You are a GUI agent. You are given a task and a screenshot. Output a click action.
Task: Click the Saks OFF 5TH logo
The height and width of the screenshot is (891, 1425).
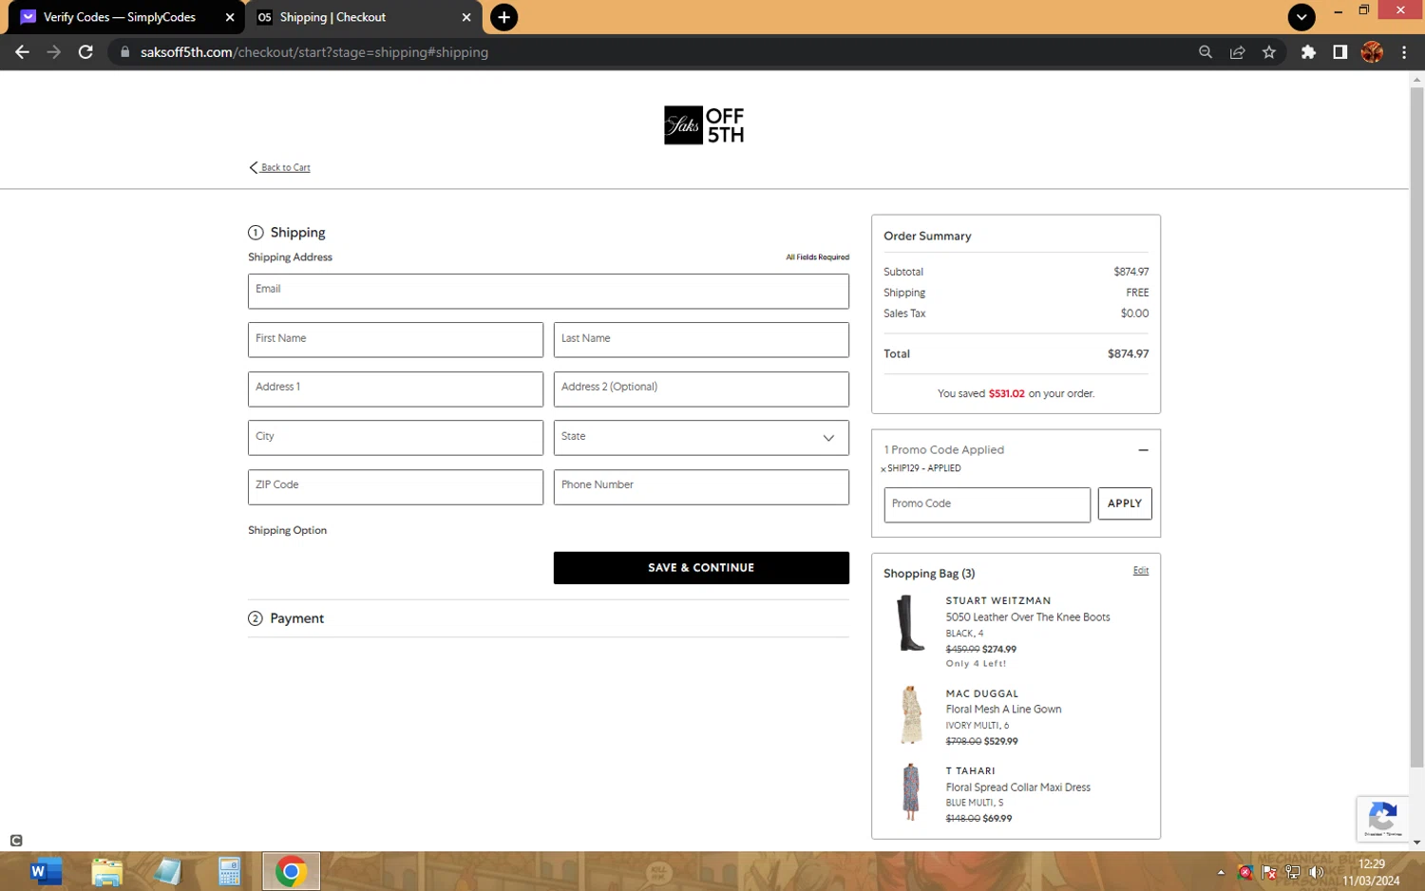(704, 125)
